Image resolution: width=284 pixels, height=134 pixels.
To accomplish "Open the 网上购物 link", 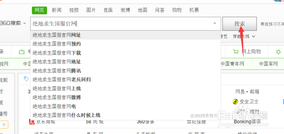I will [251, 52].
